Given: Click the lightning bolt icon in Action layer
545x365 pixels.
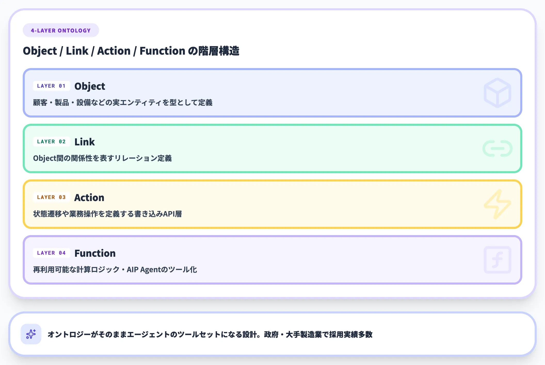Looking at the screenshot, I should [497, 204].
